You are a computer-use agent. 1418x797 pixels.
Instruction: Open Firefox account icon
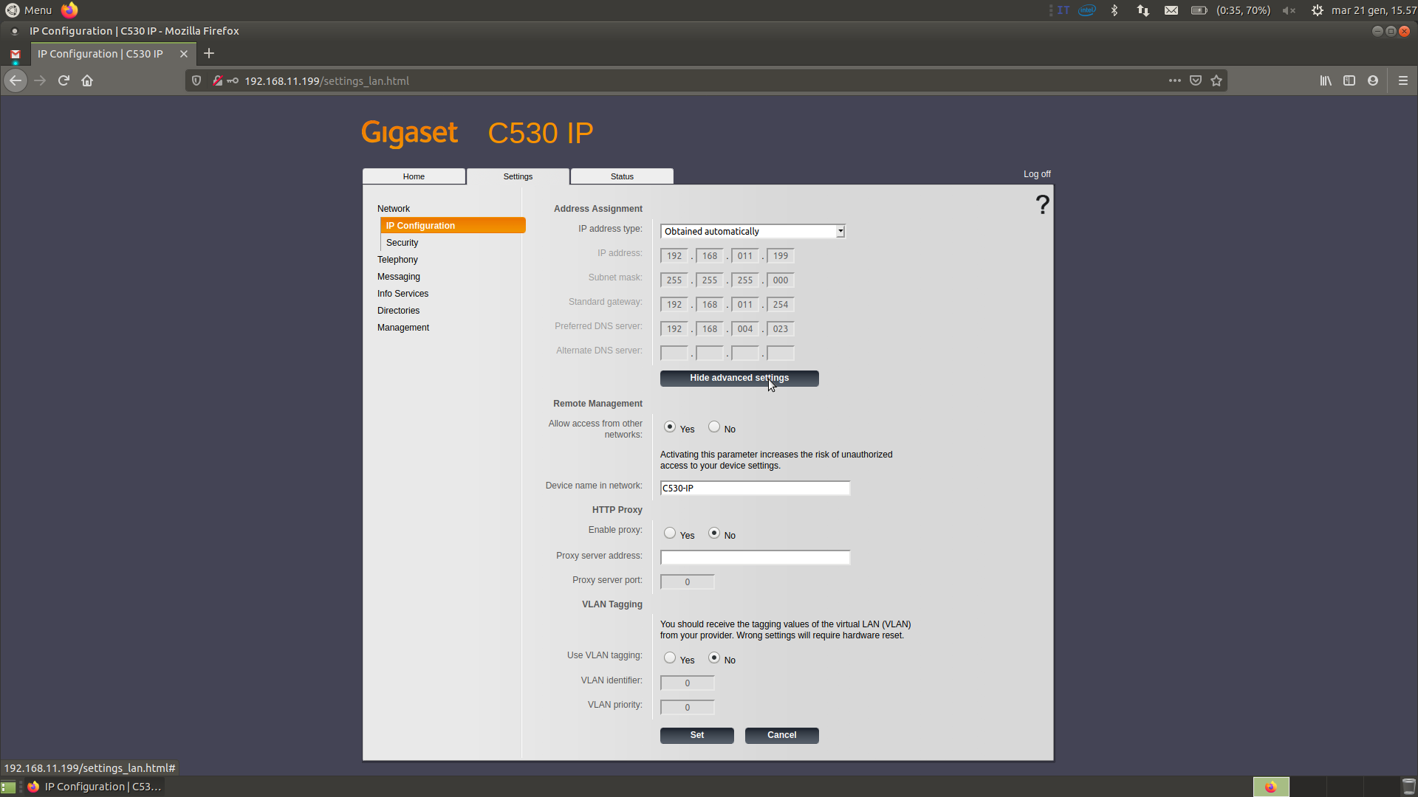coord(1373,80)
